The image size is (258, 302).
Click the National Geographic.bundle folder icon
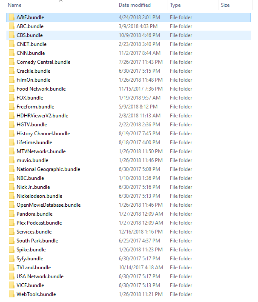pyautogui.click(x=11, y=169)
